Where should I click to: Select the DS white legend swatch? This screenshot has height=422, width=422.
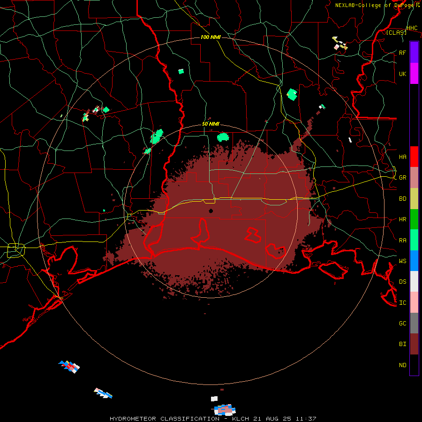point(414,281)
